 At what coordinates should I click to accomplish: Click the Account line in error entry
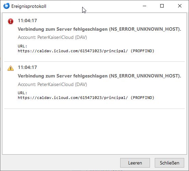[x=52, y=37]
